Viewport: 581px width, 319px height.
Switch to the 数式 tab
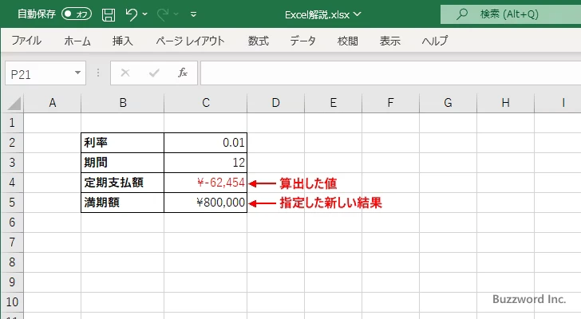coord(259,41)
